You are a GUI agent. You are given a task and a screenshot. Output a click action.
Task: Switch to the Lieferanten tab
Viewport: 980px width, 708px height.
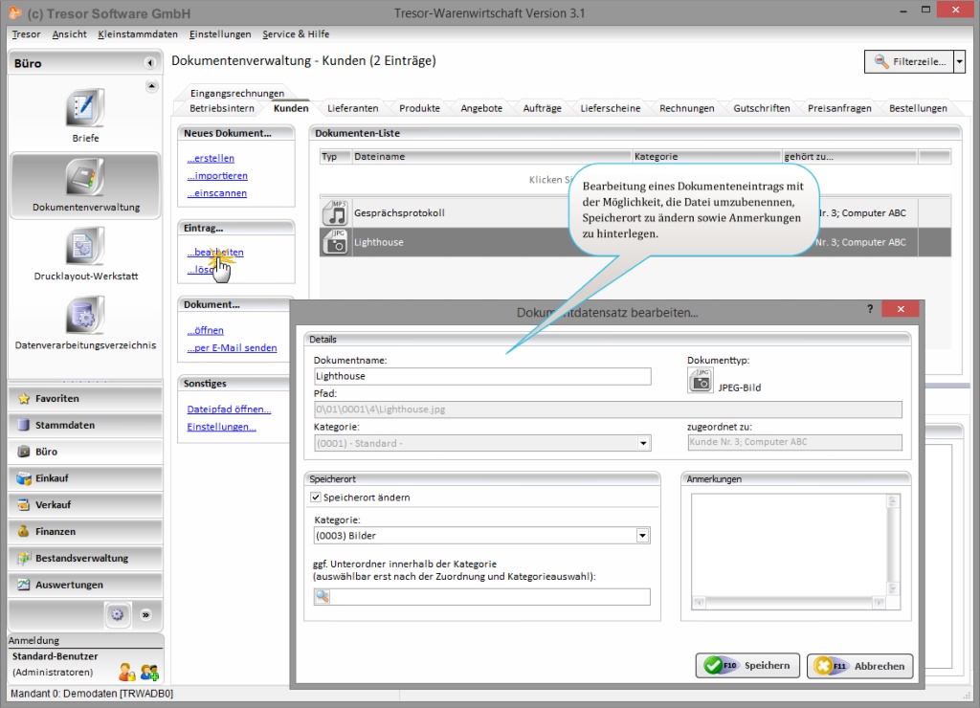(352, 108)
